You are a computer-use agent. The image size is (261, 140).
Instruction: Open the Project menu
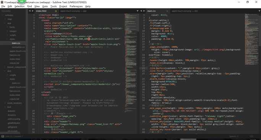[63, 6]
